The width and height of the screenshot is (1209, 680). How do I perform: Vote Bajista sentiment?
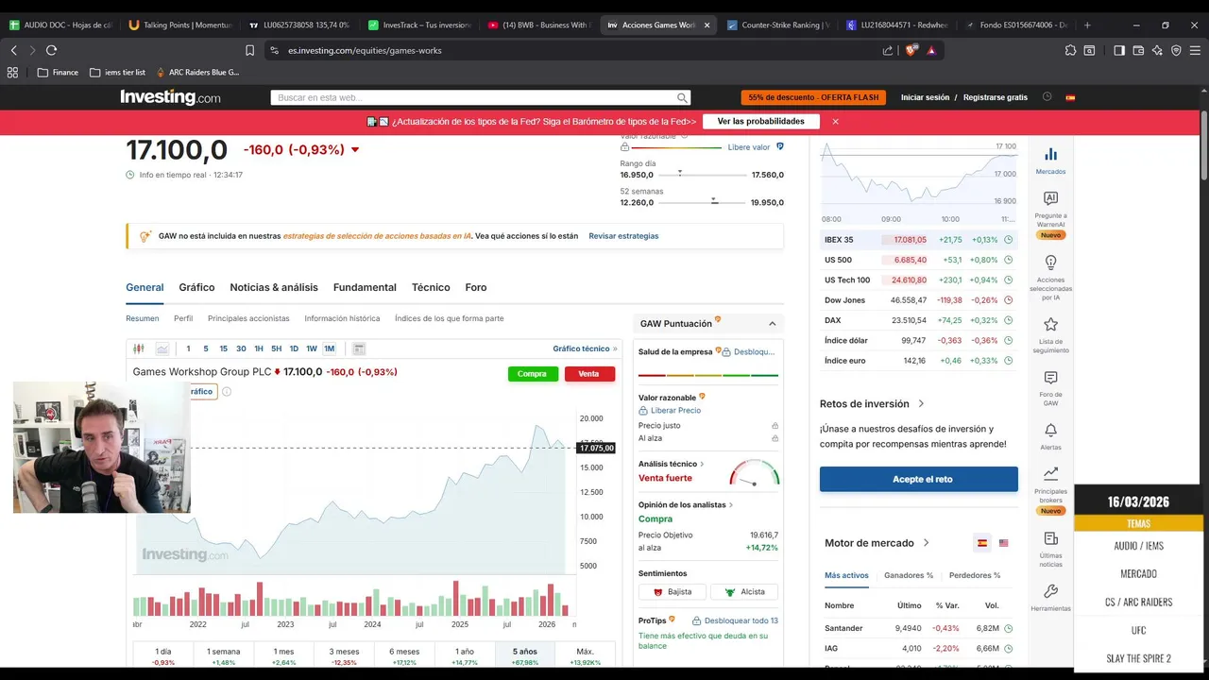pyautogui.click(x=672, y=592)
